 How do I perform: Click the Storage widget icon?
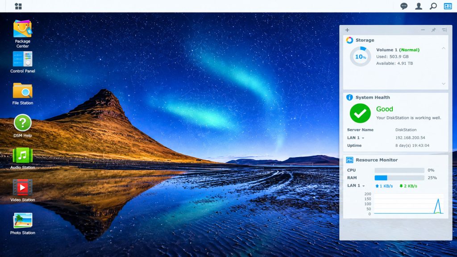[x=349, y=40]
